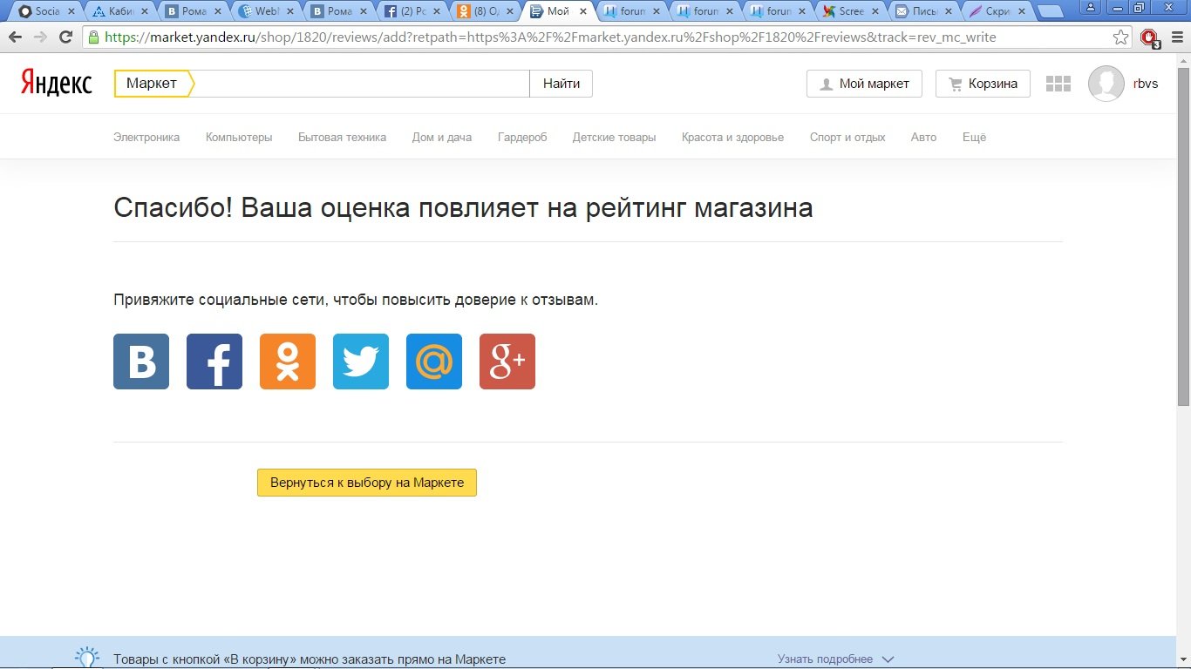Close the Socia tab

pos(71,12)
